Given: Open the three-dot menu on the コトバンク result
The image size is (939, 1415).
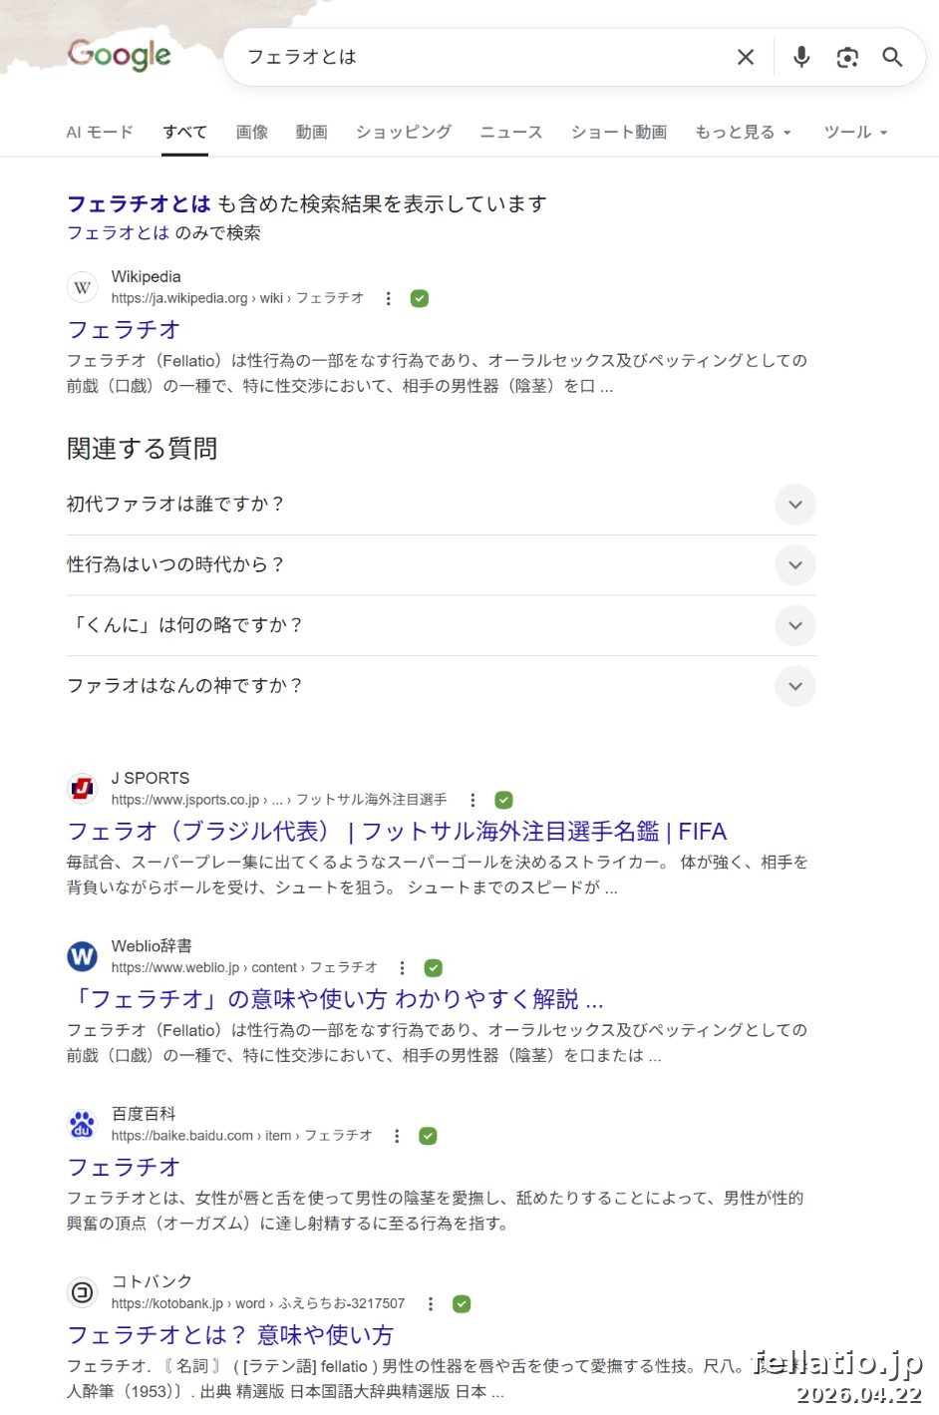Looking at the screenshot, I should tap(430, 1303).
